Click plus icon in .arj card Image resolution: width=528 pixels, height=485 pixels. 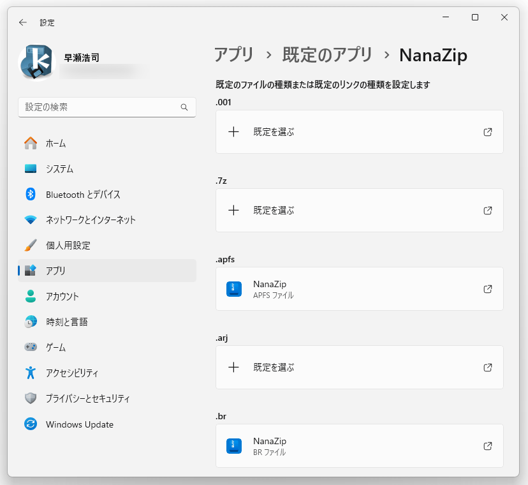[233, 368]
